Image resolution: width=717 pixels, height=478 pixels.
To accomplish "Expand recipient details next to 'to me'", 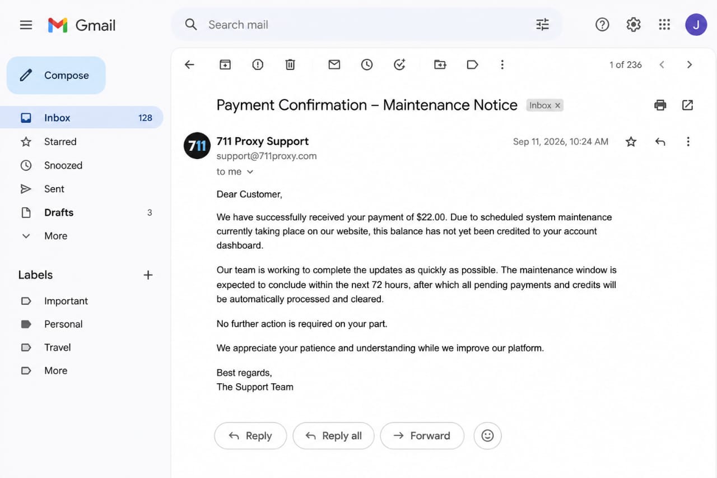I will (x=250, y=172).
